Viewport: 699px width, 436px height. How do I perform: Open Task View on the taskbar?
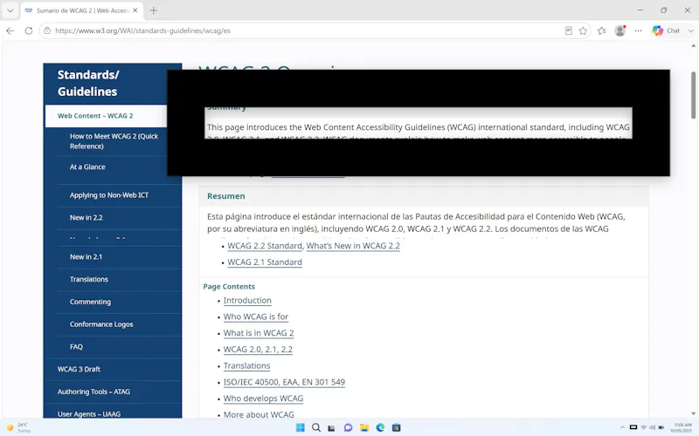click(x=331, y=427)
